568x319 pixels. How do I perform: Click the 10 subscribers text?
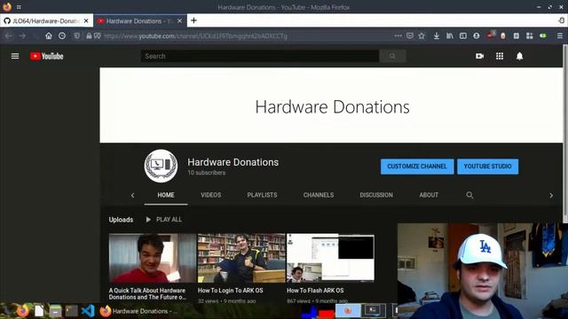coord(207,173)
